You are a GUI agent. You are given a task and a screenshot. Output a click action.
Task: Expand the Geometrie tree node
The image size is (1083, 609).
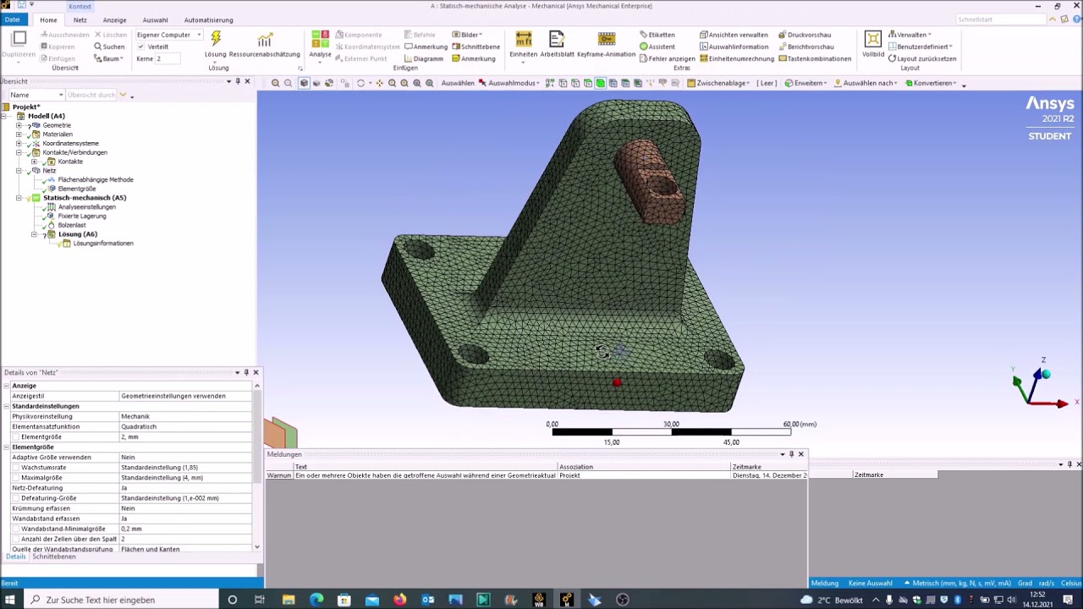[19, 125]
